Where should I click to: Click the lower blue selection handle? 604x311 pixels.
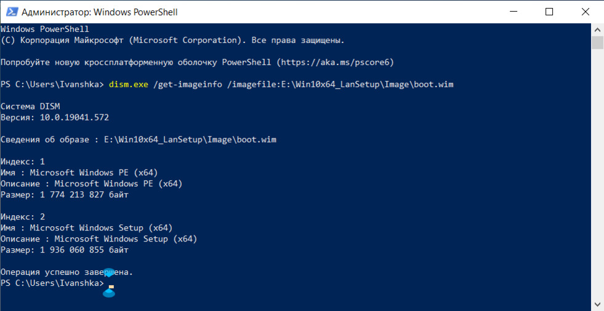pyautogui.click(x=109, y=293)
